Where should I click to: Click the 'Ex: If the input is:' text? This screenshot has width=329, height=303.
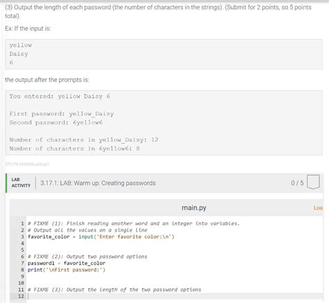(x=28, y=28)
